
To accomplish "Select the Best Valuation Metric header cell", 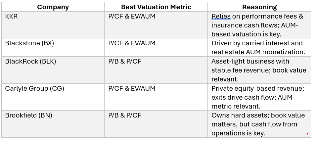I will pyautogui.click(x=156, y=7).
